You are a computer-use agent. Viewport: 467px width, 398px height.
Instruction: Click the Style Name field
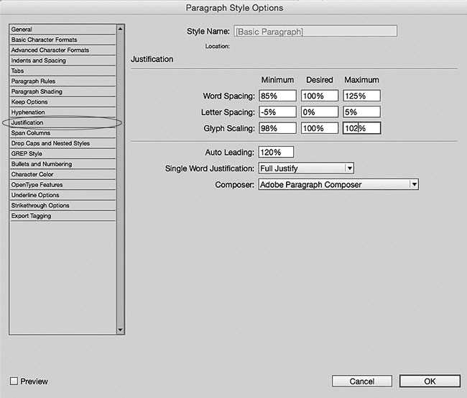(315, 32)
